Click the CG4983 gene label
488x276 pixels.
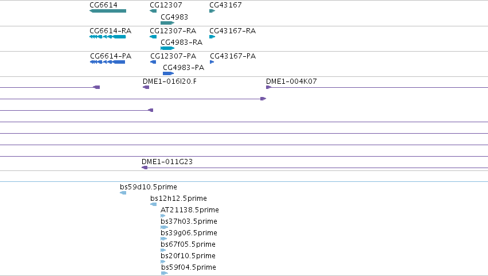(x=174, y=17)
